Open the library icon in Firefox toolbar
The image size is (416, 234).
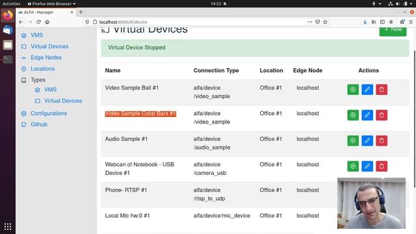tap(374, 22)
